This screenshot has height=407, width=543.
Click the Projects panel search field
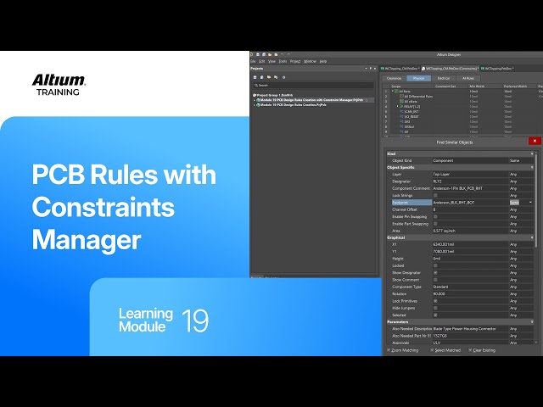[313, 85]
